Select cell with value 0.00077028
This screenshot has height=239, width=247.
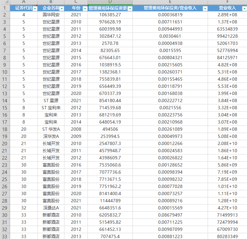tap(170, 186)
